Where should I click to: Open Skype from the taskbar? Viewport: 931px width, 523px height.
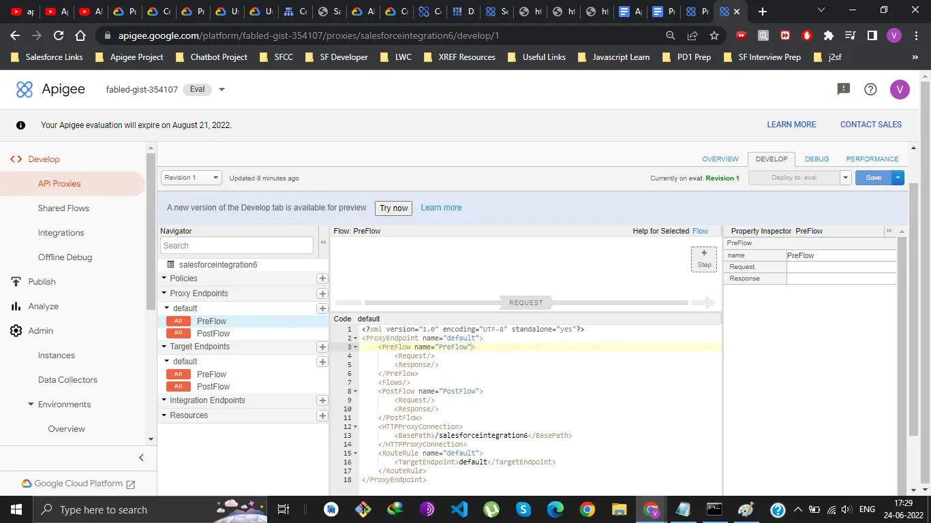[x=523, y=509]
